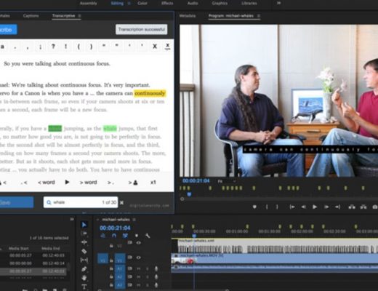Select the Ripple Edit tool
The width and height of the screenshot is (378, 291).
[x=84, y=242]
